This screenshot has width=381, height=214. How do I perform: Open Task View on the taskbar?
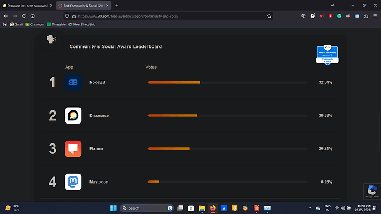pyautogui.click(x=181, y=208)
